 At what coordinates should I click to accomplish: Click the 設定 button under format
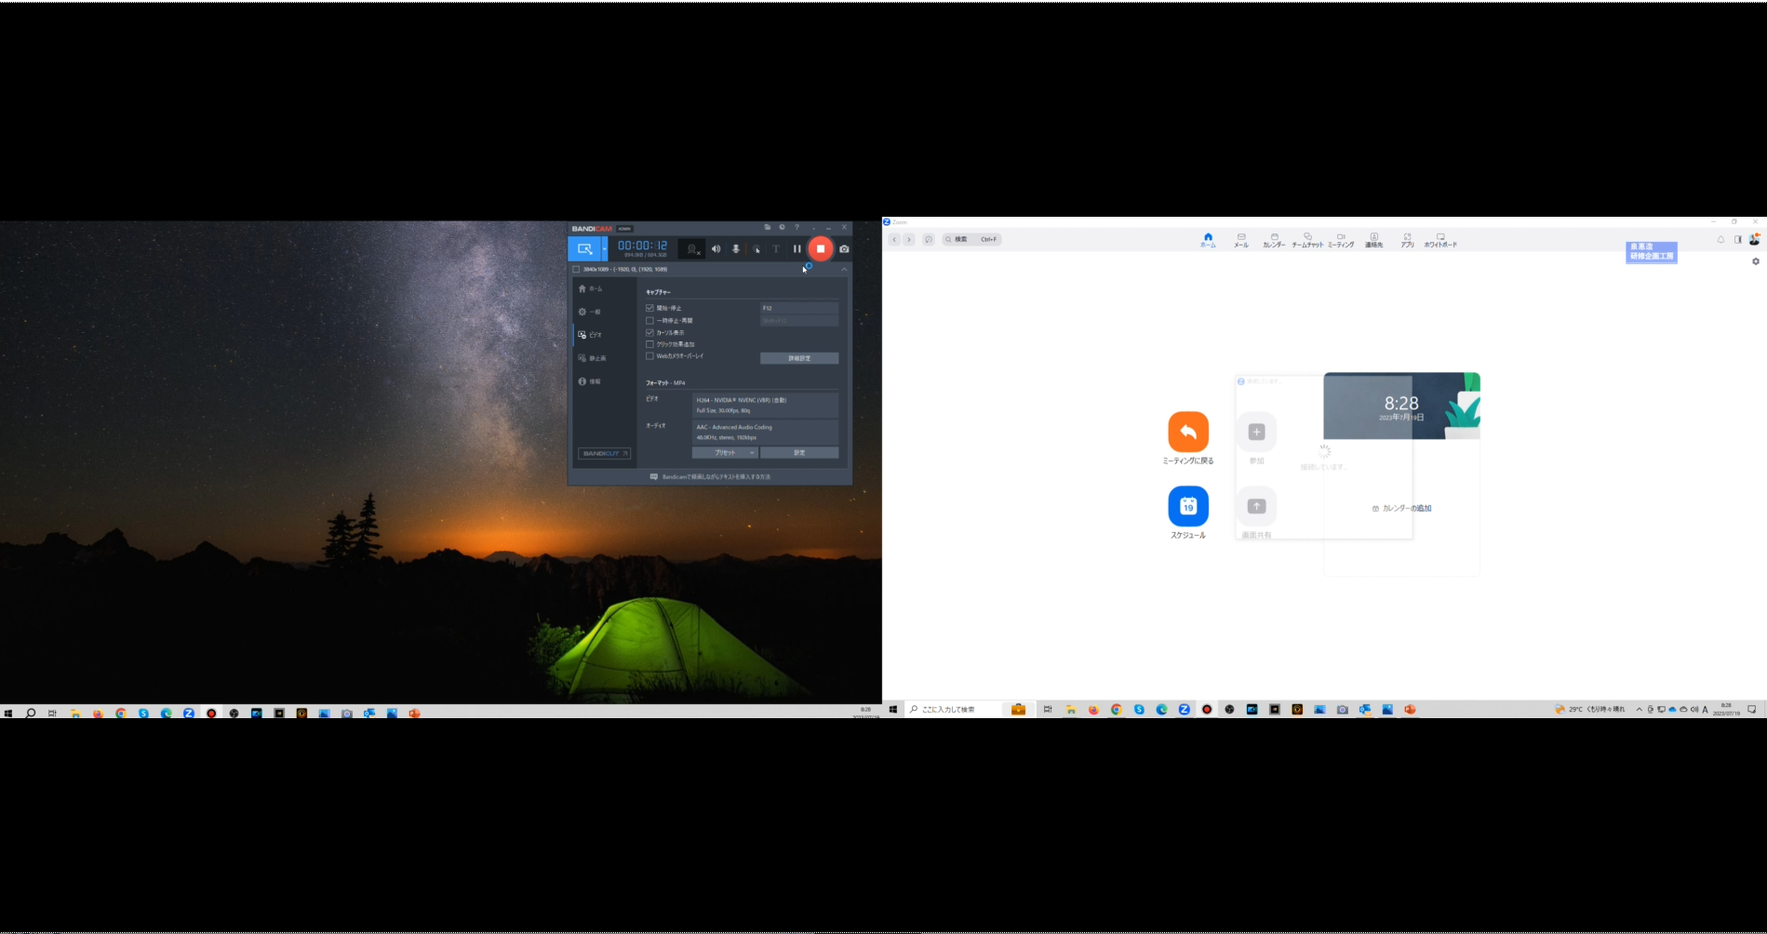click(x=799, y=452)
